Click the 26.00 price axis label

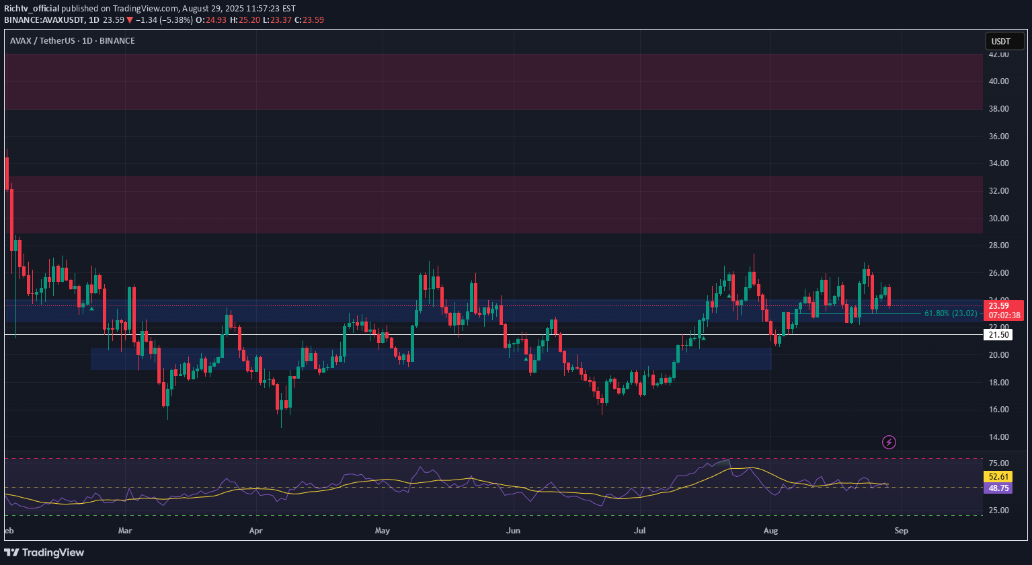pyautogui.click(x=999, y=273)
